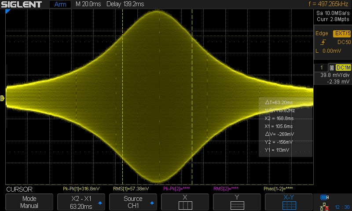Image resolution: width=352 pixels, height=211 pixels.
Task: Click the Edge trigger type label
Action: (x=323, y=33)
